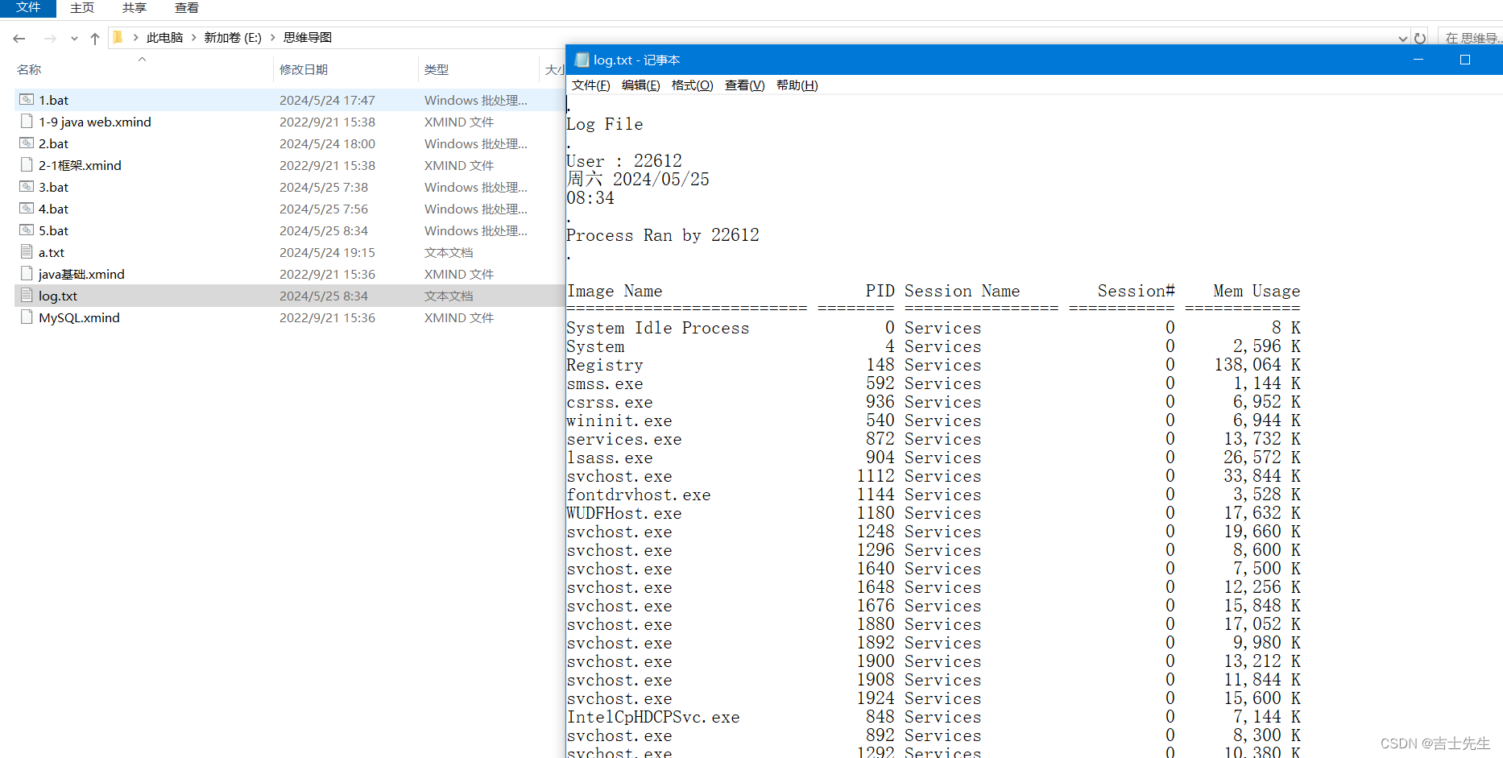The image size is (1503, 758).
Task: Click the java基础.xmind file icon
Action: pos(27,274)
